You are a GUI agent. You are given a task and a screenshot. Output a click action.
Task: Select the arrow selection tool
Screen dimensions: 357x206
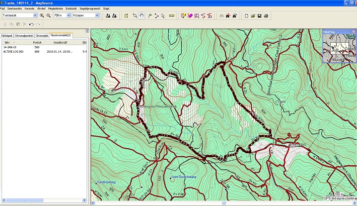pos(163,16)
